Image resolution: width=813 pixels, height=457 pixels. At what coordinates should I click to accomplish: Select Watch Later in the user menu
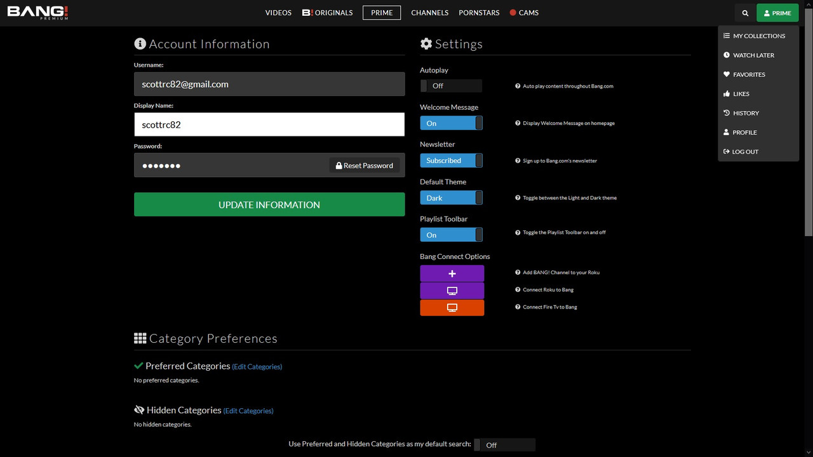753,55
